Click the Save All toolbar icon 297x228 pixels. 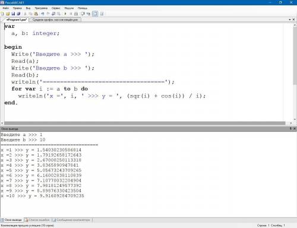[18, 14]
